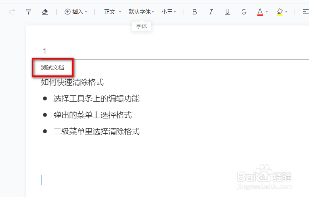Open the font size dropdown 小三
Viewport: 309px width, 197px height.
click(169, 12)
